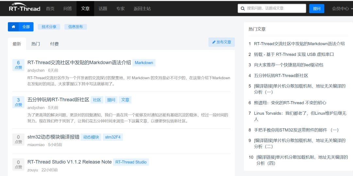Go to the 问答 section

(68, 8)
